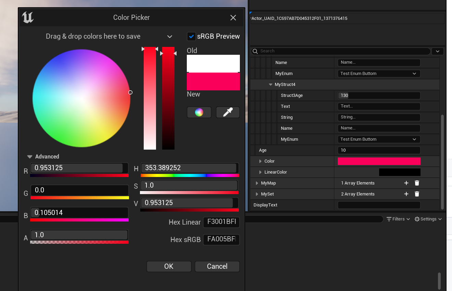
Task: Expand the MyMap array
Action: click(x=257, y=183)
